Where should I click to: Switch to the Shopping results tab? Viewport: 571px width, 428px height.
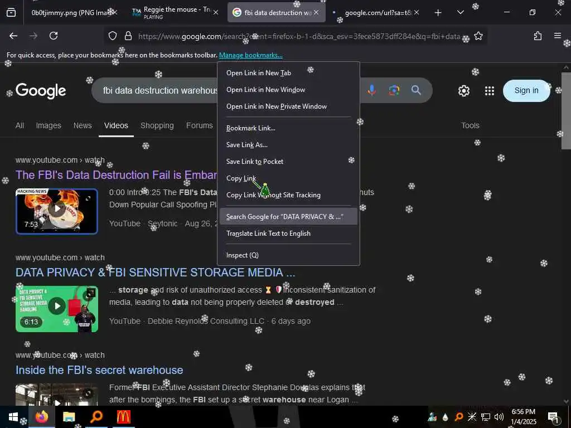pos(157,125)
